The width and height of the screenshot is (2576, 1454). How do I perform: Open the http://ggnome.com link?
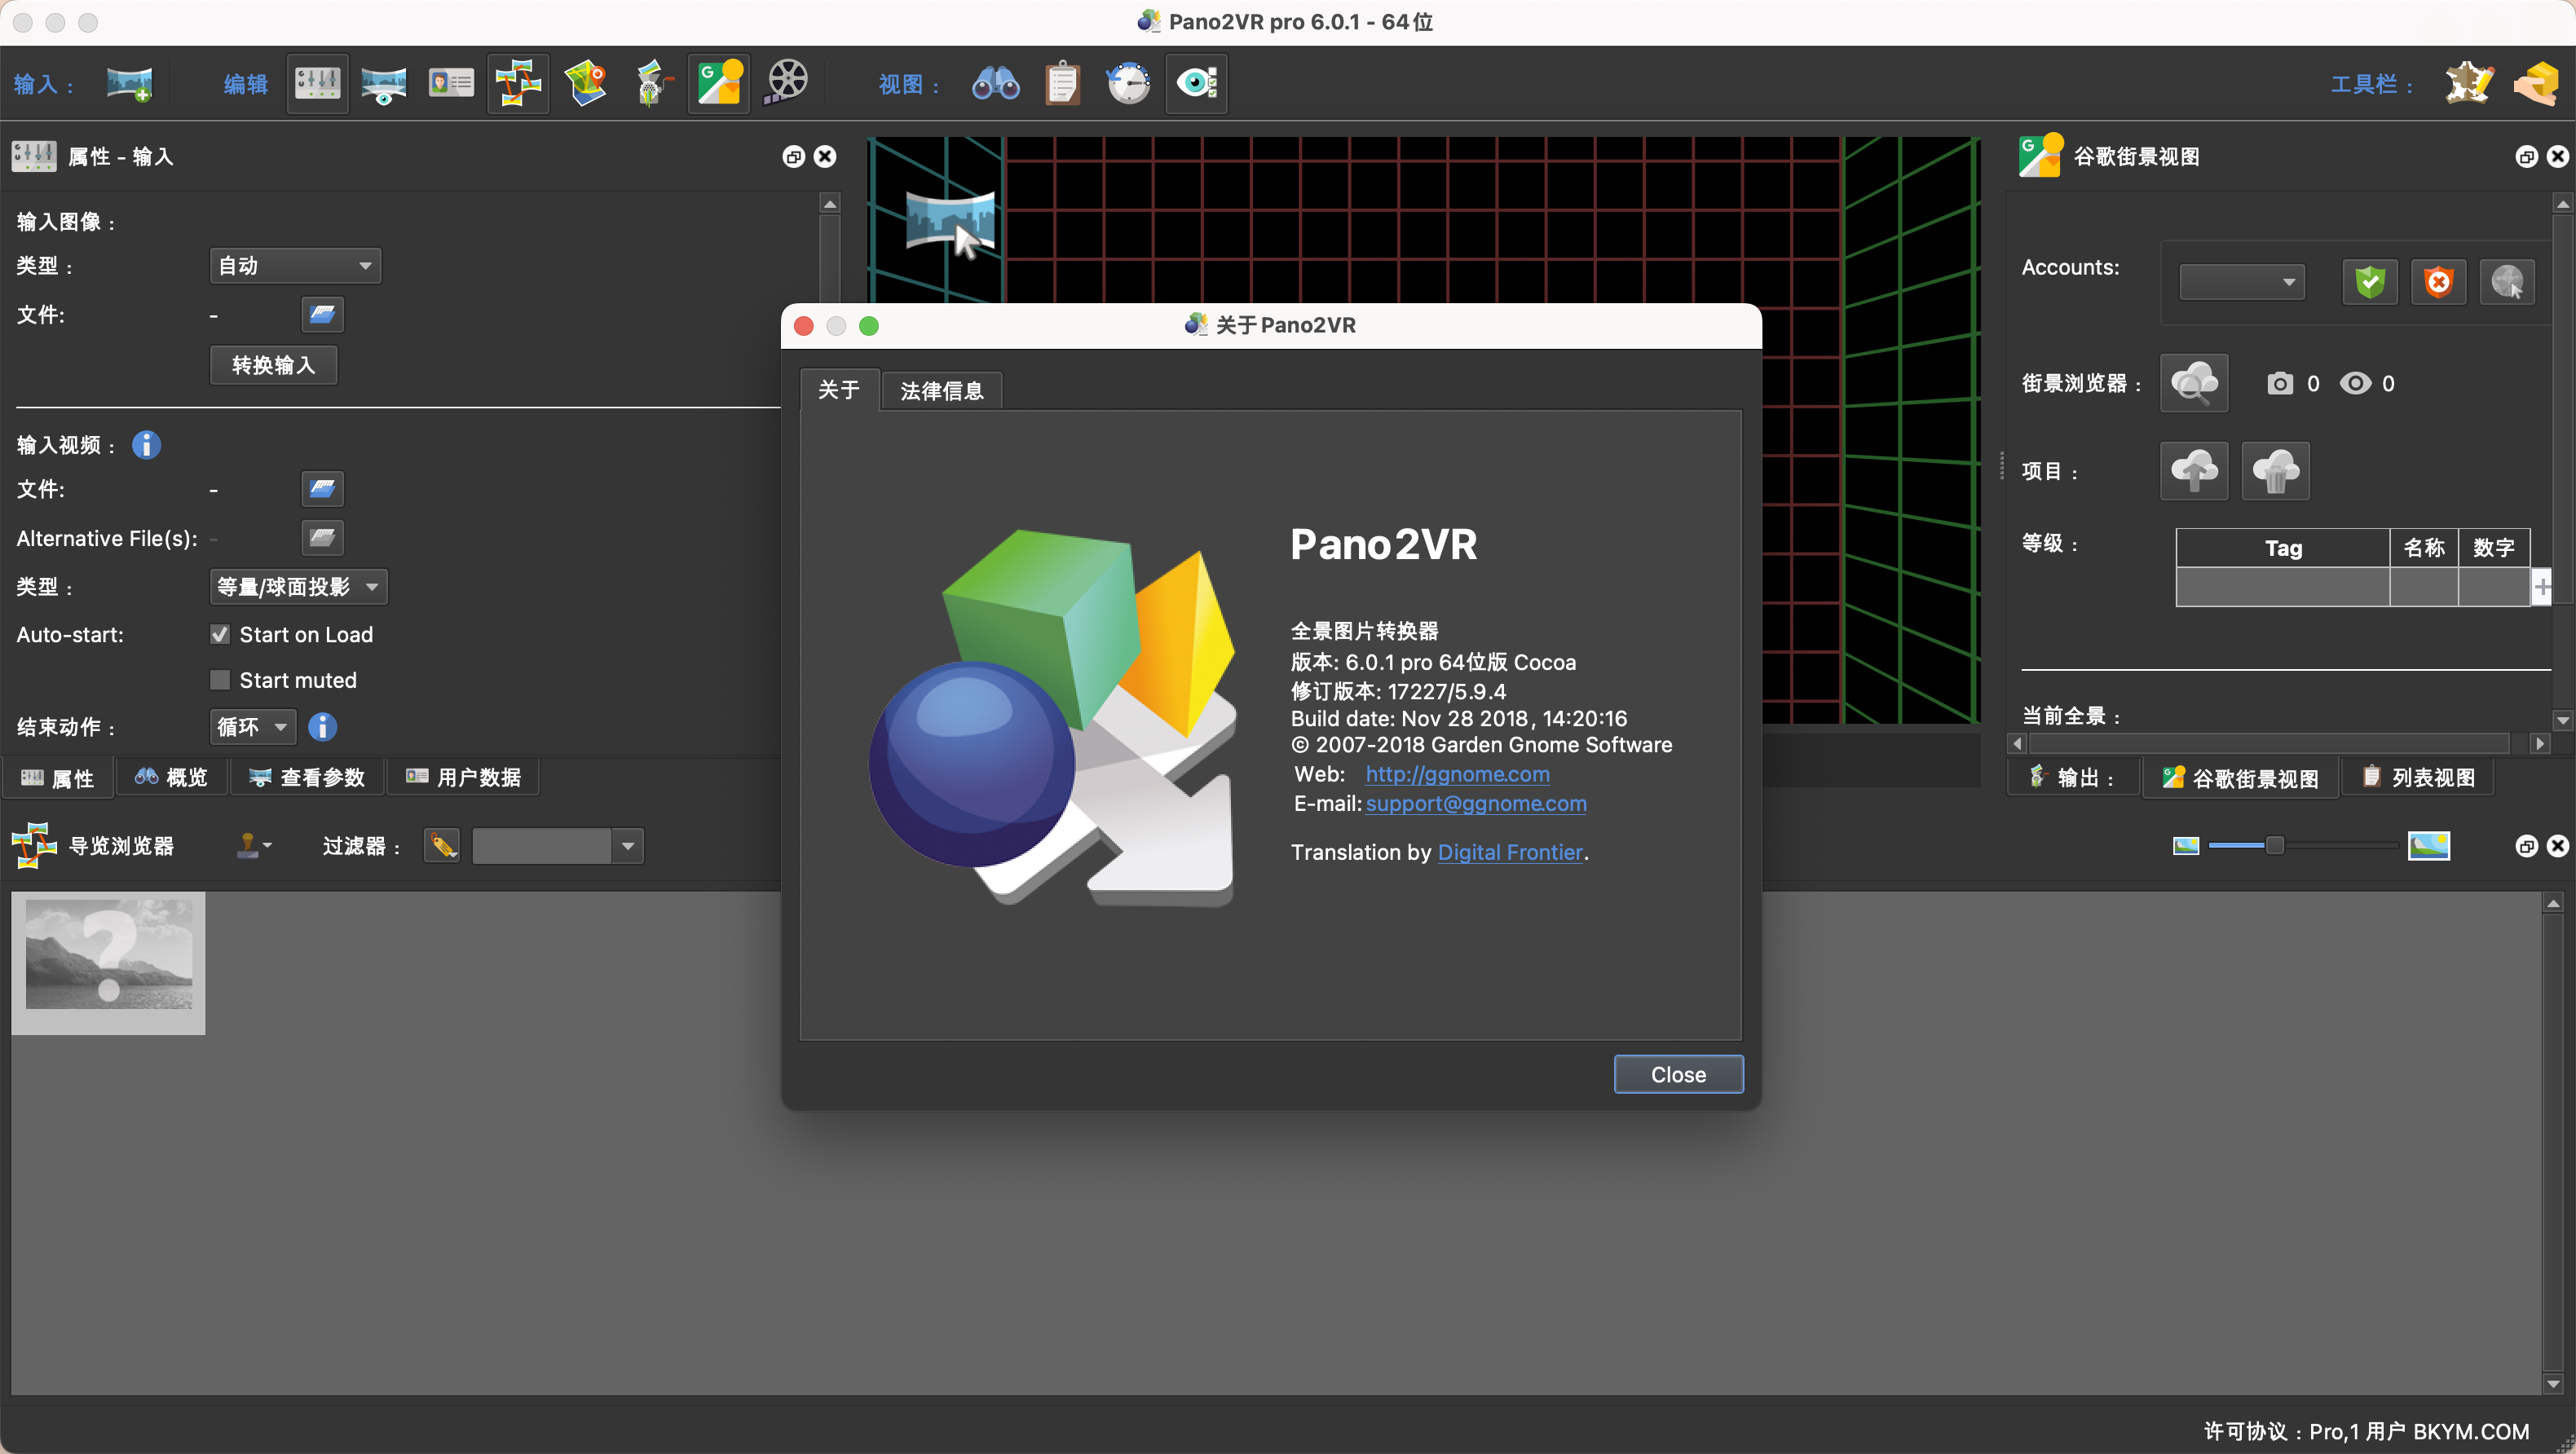click(x=1457, y=774)
